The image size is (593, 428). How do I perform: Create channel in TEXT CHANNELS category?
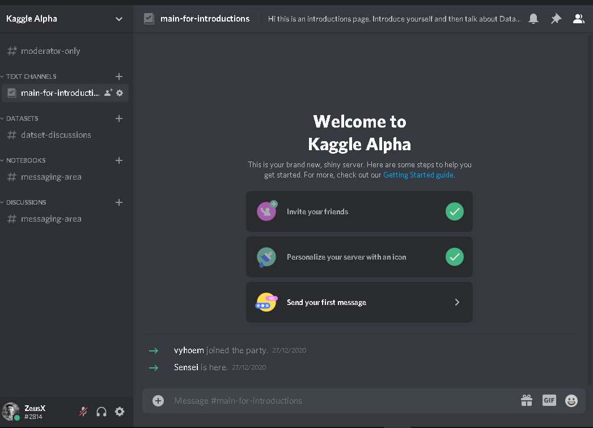pos(118,77)
